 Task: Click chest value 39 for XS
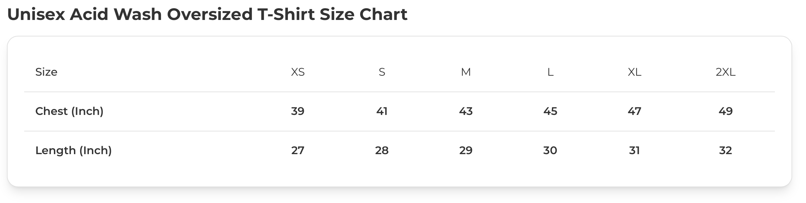coord(298,111)
